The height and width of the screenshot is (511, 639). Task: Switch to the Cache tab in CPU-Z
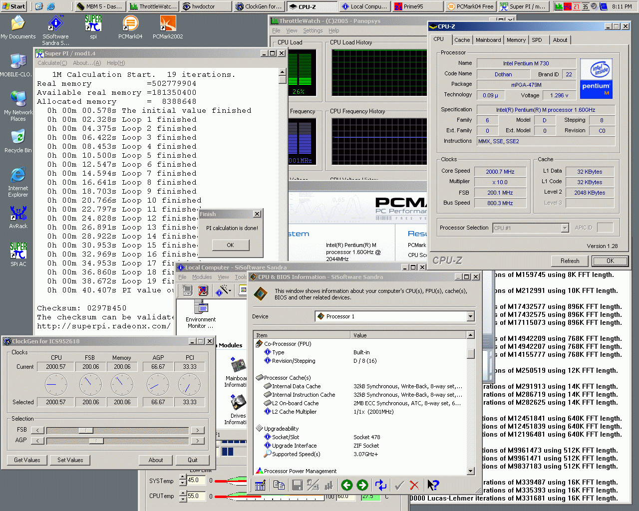coord(462,40)
